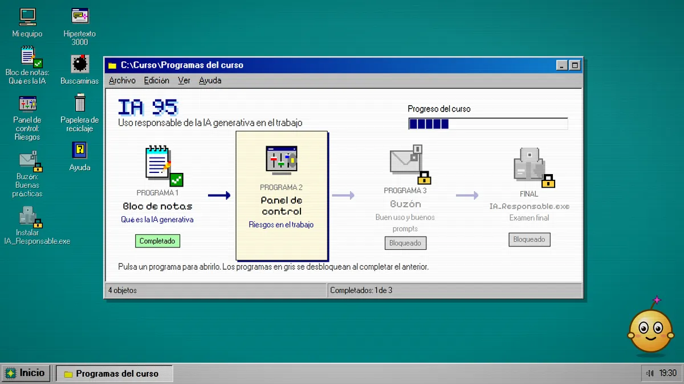Open the Ver menu
The height and width of the screenshot is (384, 684).
pos(184,80)
